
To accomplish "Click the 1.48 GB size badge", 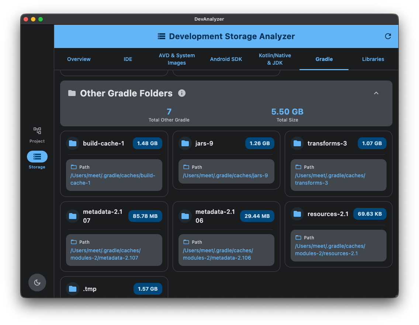I will pyautogui.click(x=148, y=143).
